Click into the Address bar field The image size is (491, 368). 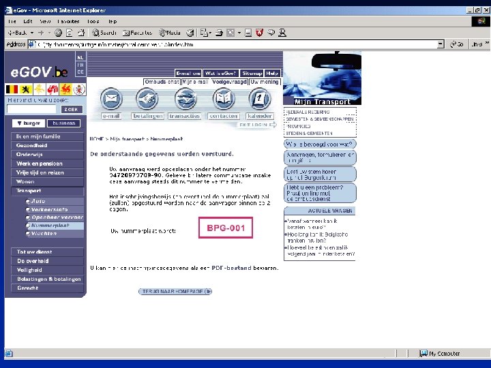click(x=237, y=44)
